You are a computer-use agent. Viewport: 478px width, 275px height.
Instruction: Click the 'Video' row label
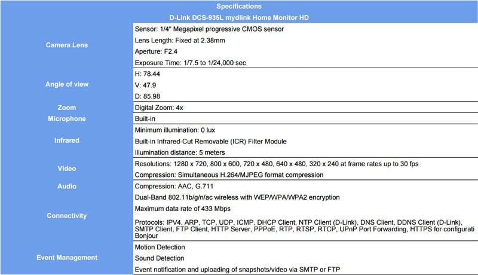[x=67, y=169]
